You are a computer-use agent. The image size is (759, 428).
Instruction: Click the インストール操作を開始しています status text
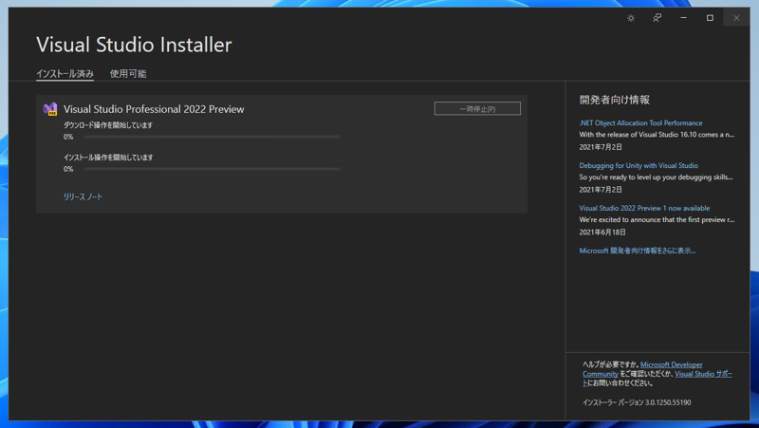[108, 158]
